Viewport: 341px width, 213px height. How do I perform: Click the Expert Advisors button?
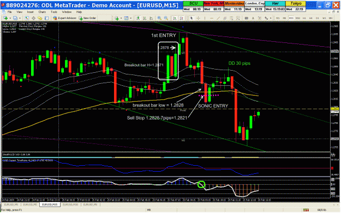point(65,18)
